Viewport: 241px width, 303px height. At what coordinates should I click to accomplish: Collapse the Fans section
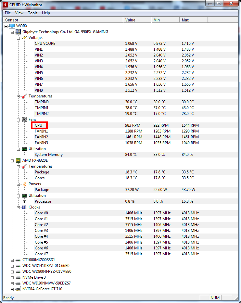coord(19,120)
